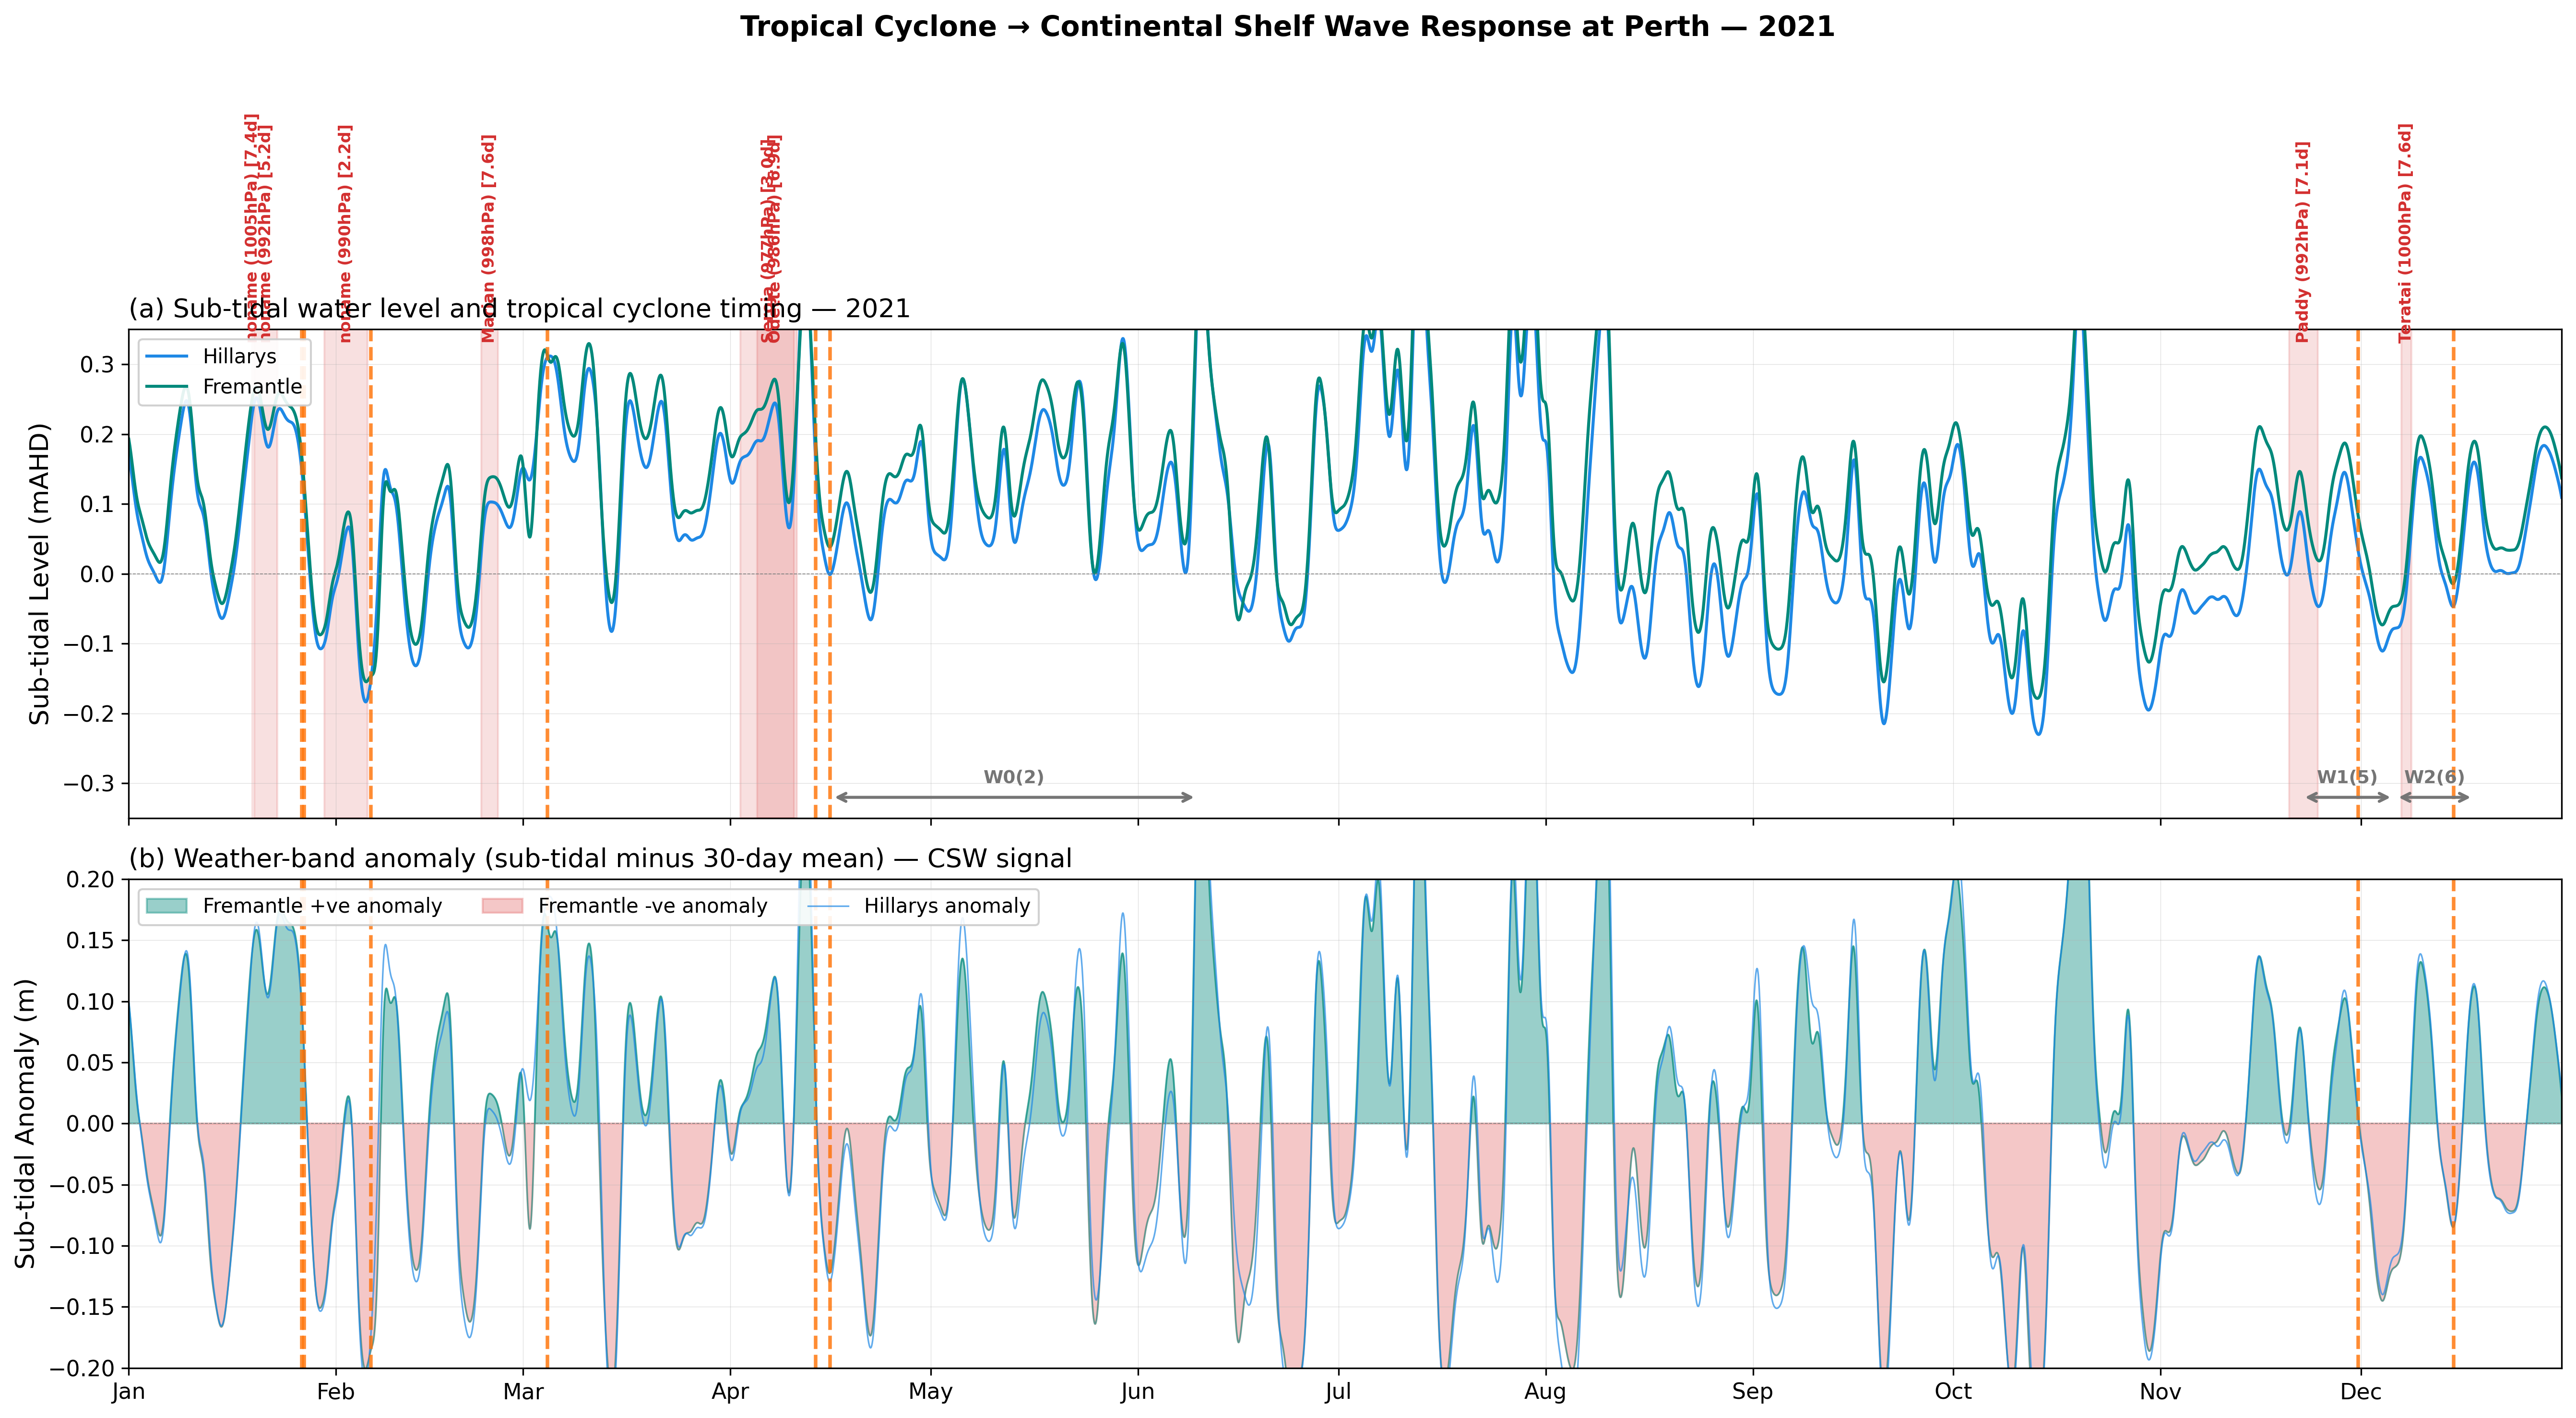This screenshot has height=1418, width=2576.
Task: Click the 'Nov' x-axis tick label
Action: [2160, 1391]
